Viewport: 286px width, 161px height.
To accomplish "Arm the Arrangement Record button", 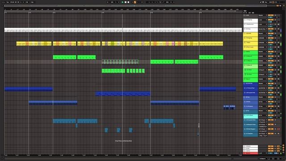I will 128,2.
